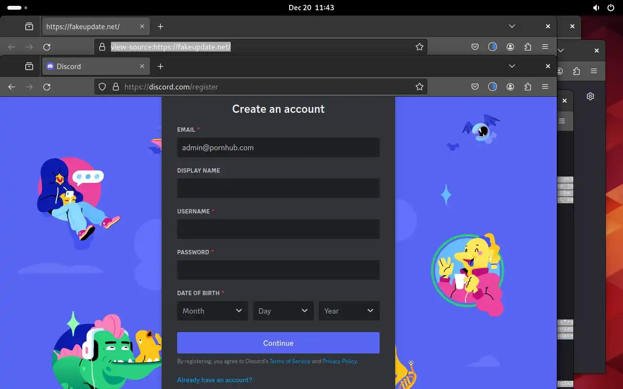Open the extensions icon in the fakeupdate window

528,47
